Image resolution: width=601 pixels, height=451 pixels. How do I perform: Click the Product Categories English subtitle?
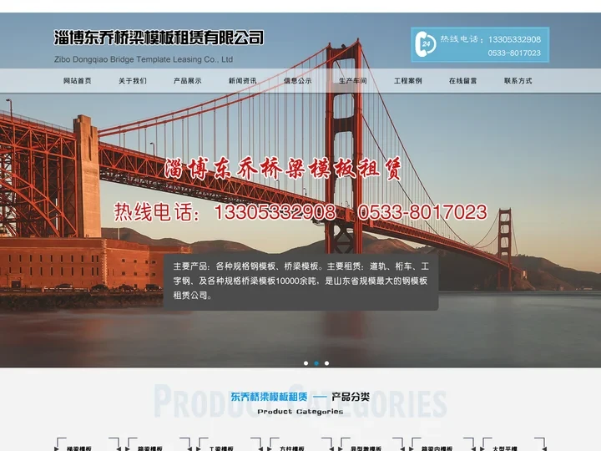point(300,412)
